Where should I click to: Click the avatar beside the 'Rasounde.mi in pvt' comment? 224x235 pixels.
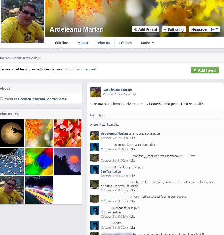94,210
